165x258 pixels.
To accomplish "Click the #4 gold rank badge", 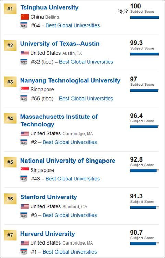I will tap(10, 118).
